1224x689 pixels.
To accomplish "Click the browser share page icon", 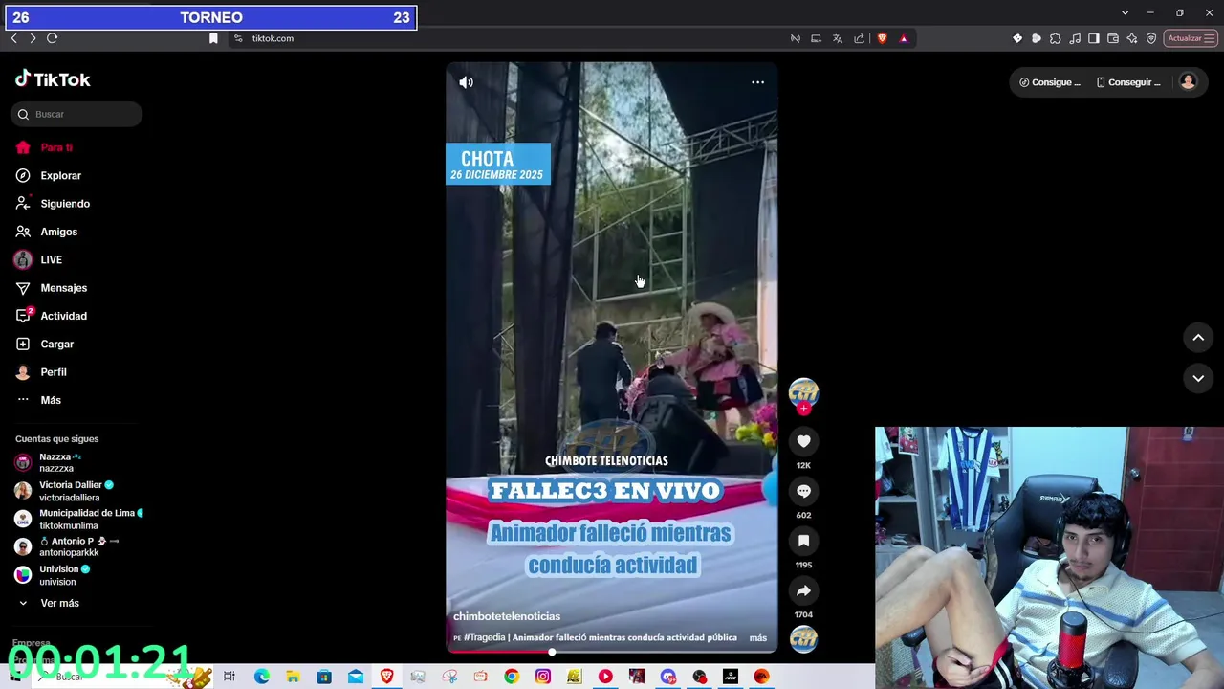I will (859, 38).
